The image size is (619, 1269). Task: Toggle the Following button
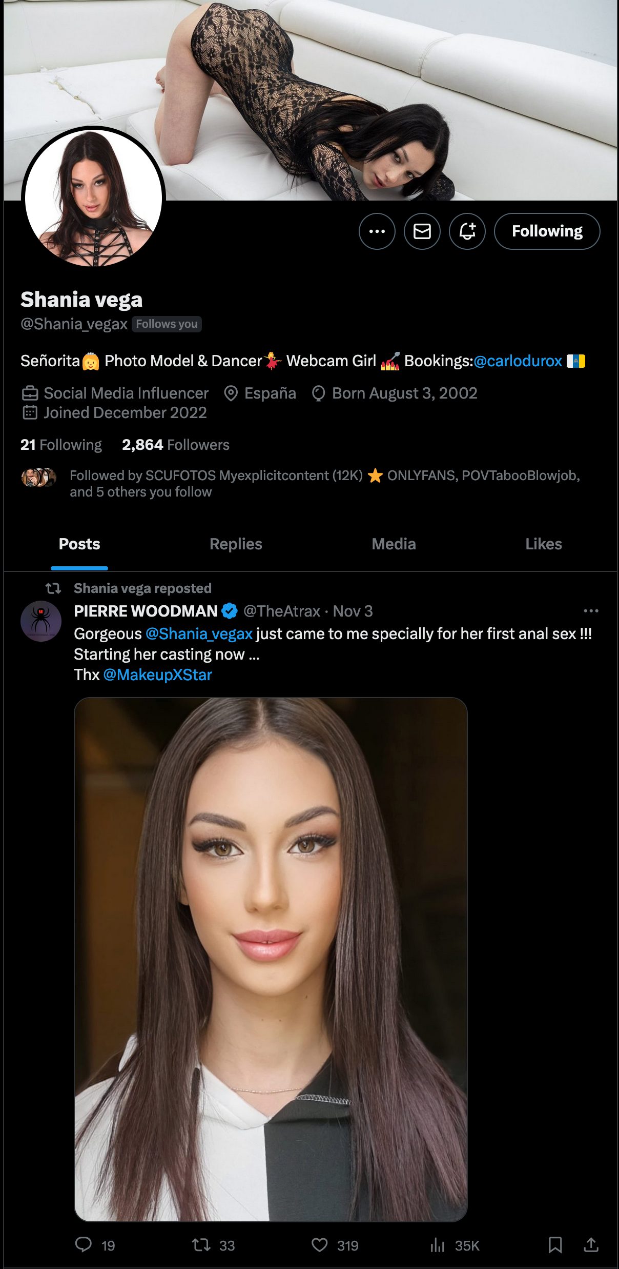547,231
